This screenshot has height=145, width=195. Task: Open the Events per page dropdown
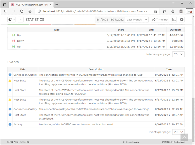pos(178,132)
